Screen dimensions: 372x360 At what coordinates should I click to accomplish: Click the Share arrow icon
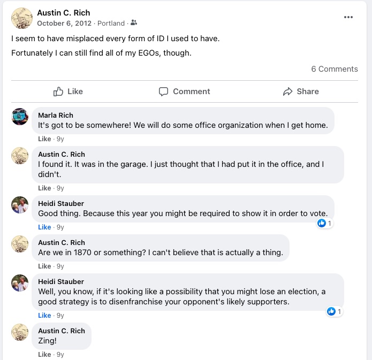click(288, 91)
